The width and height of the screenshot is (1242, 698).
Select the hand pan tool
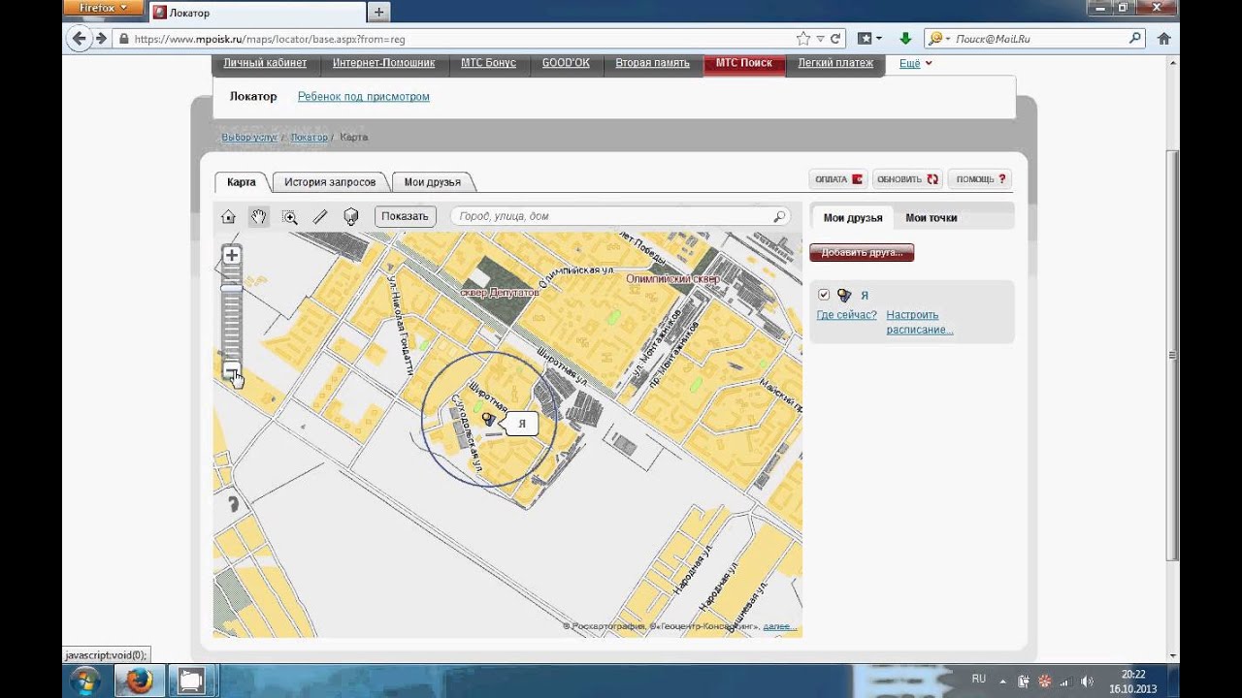tap(259, 217)
